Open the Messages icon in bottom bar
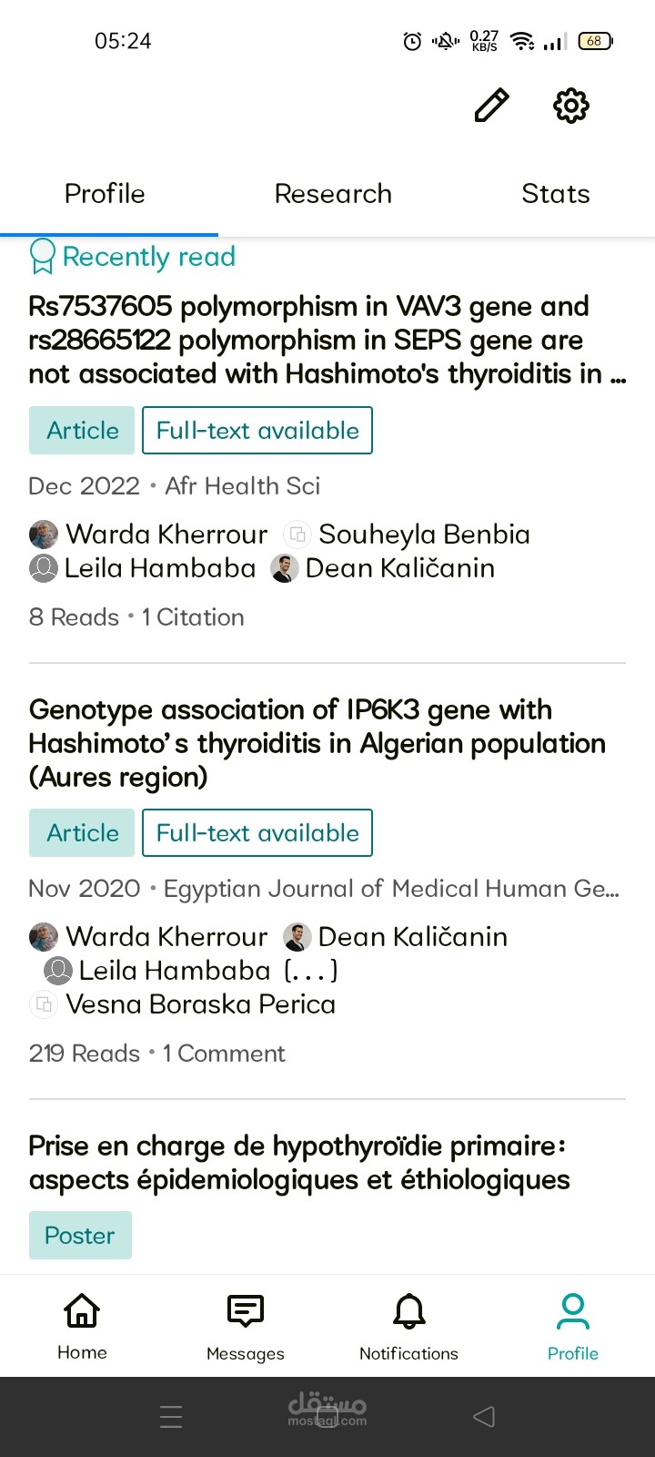Screen dimensions: 655x1457 point(246,1310)
